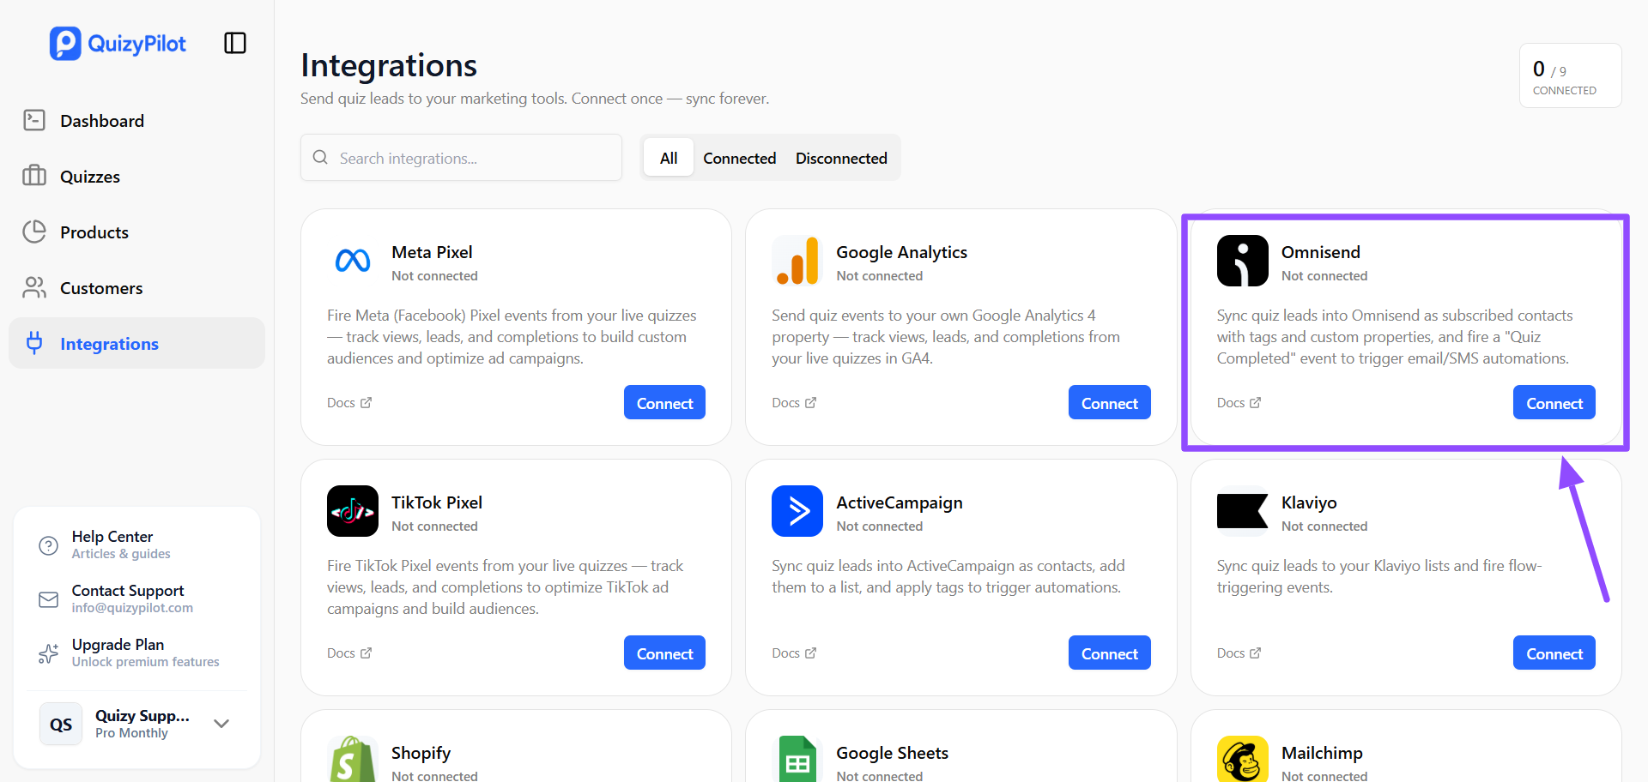Image resolution: width=1648 pixels, height=782 pixels.
Task: Click the TikTok Pixel logo
Action: [353, 511]
